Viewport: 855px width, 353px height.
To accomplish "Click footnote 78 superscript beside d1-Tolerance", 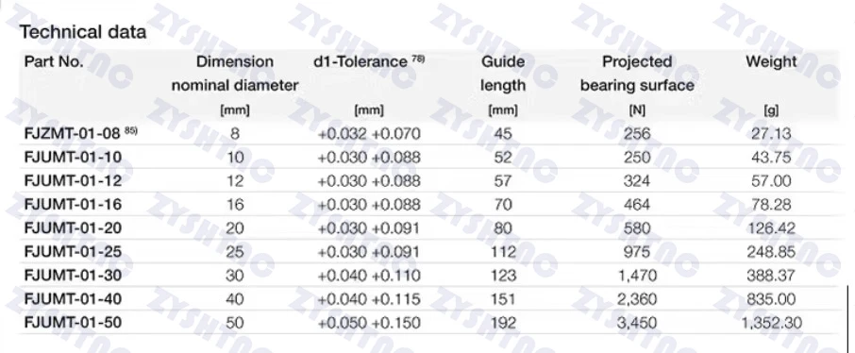I will coord(418,59).
